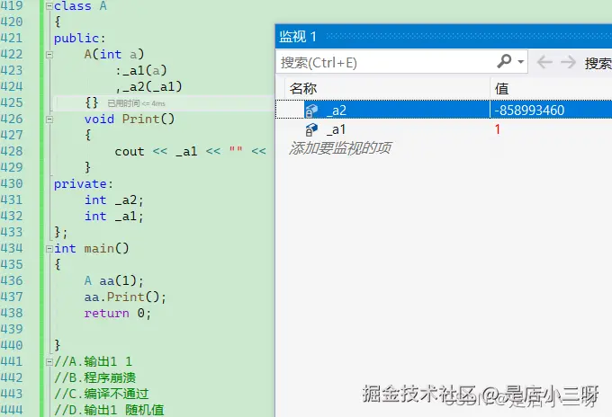Image resolution: width=612 pixels, height=417 pixels.
Task: Click the int _a2; declaration
Action: point(114,200)
